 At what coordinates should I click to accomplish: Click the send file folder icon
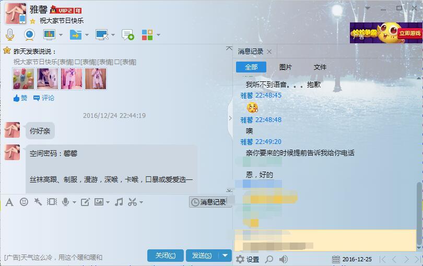tap(76, 35)
